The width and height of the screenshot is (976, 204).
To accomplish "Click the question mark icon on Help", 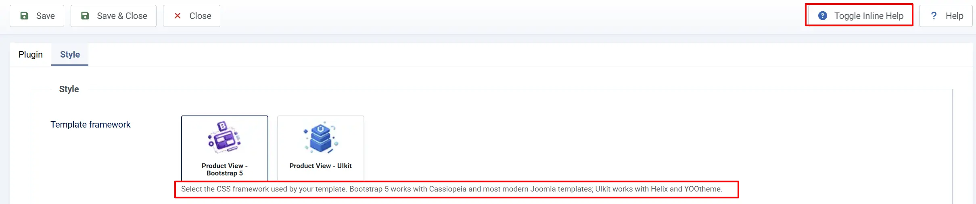I will click(934, 16).
